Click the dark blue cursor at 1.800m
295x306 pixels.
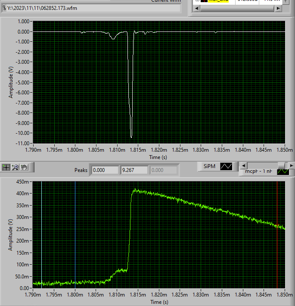point(75,234)
